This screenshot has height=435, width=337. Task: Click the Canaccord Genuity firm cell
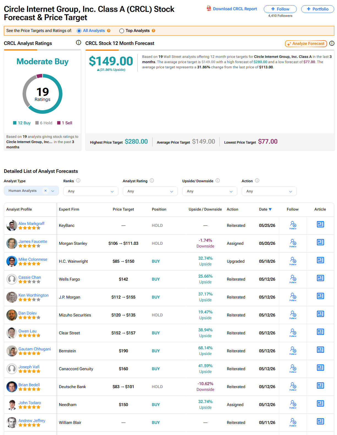click(x=76, y=369)
